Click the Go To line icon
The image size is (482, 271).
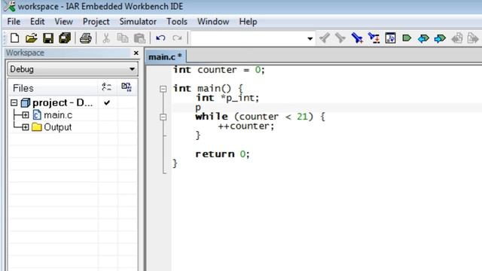tap(390, 38)
